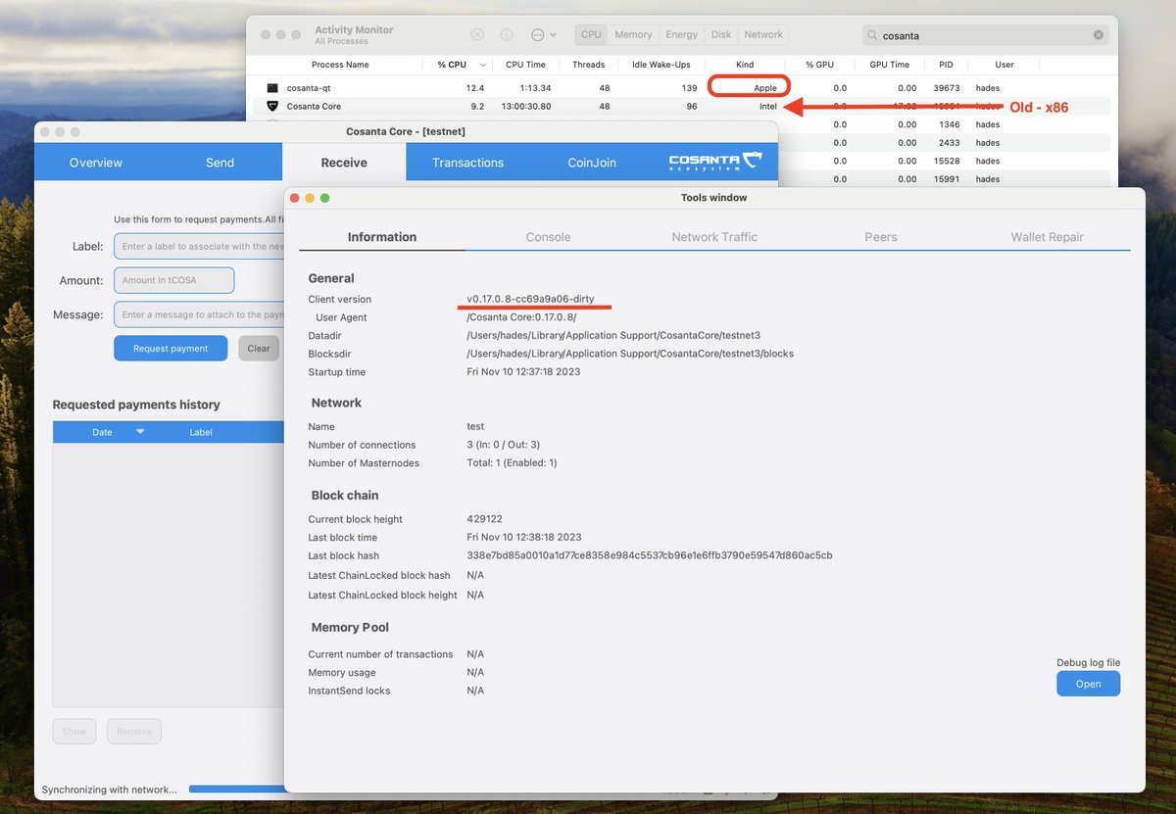Select the Console tab in Tools window

click(x=548, y=237)
